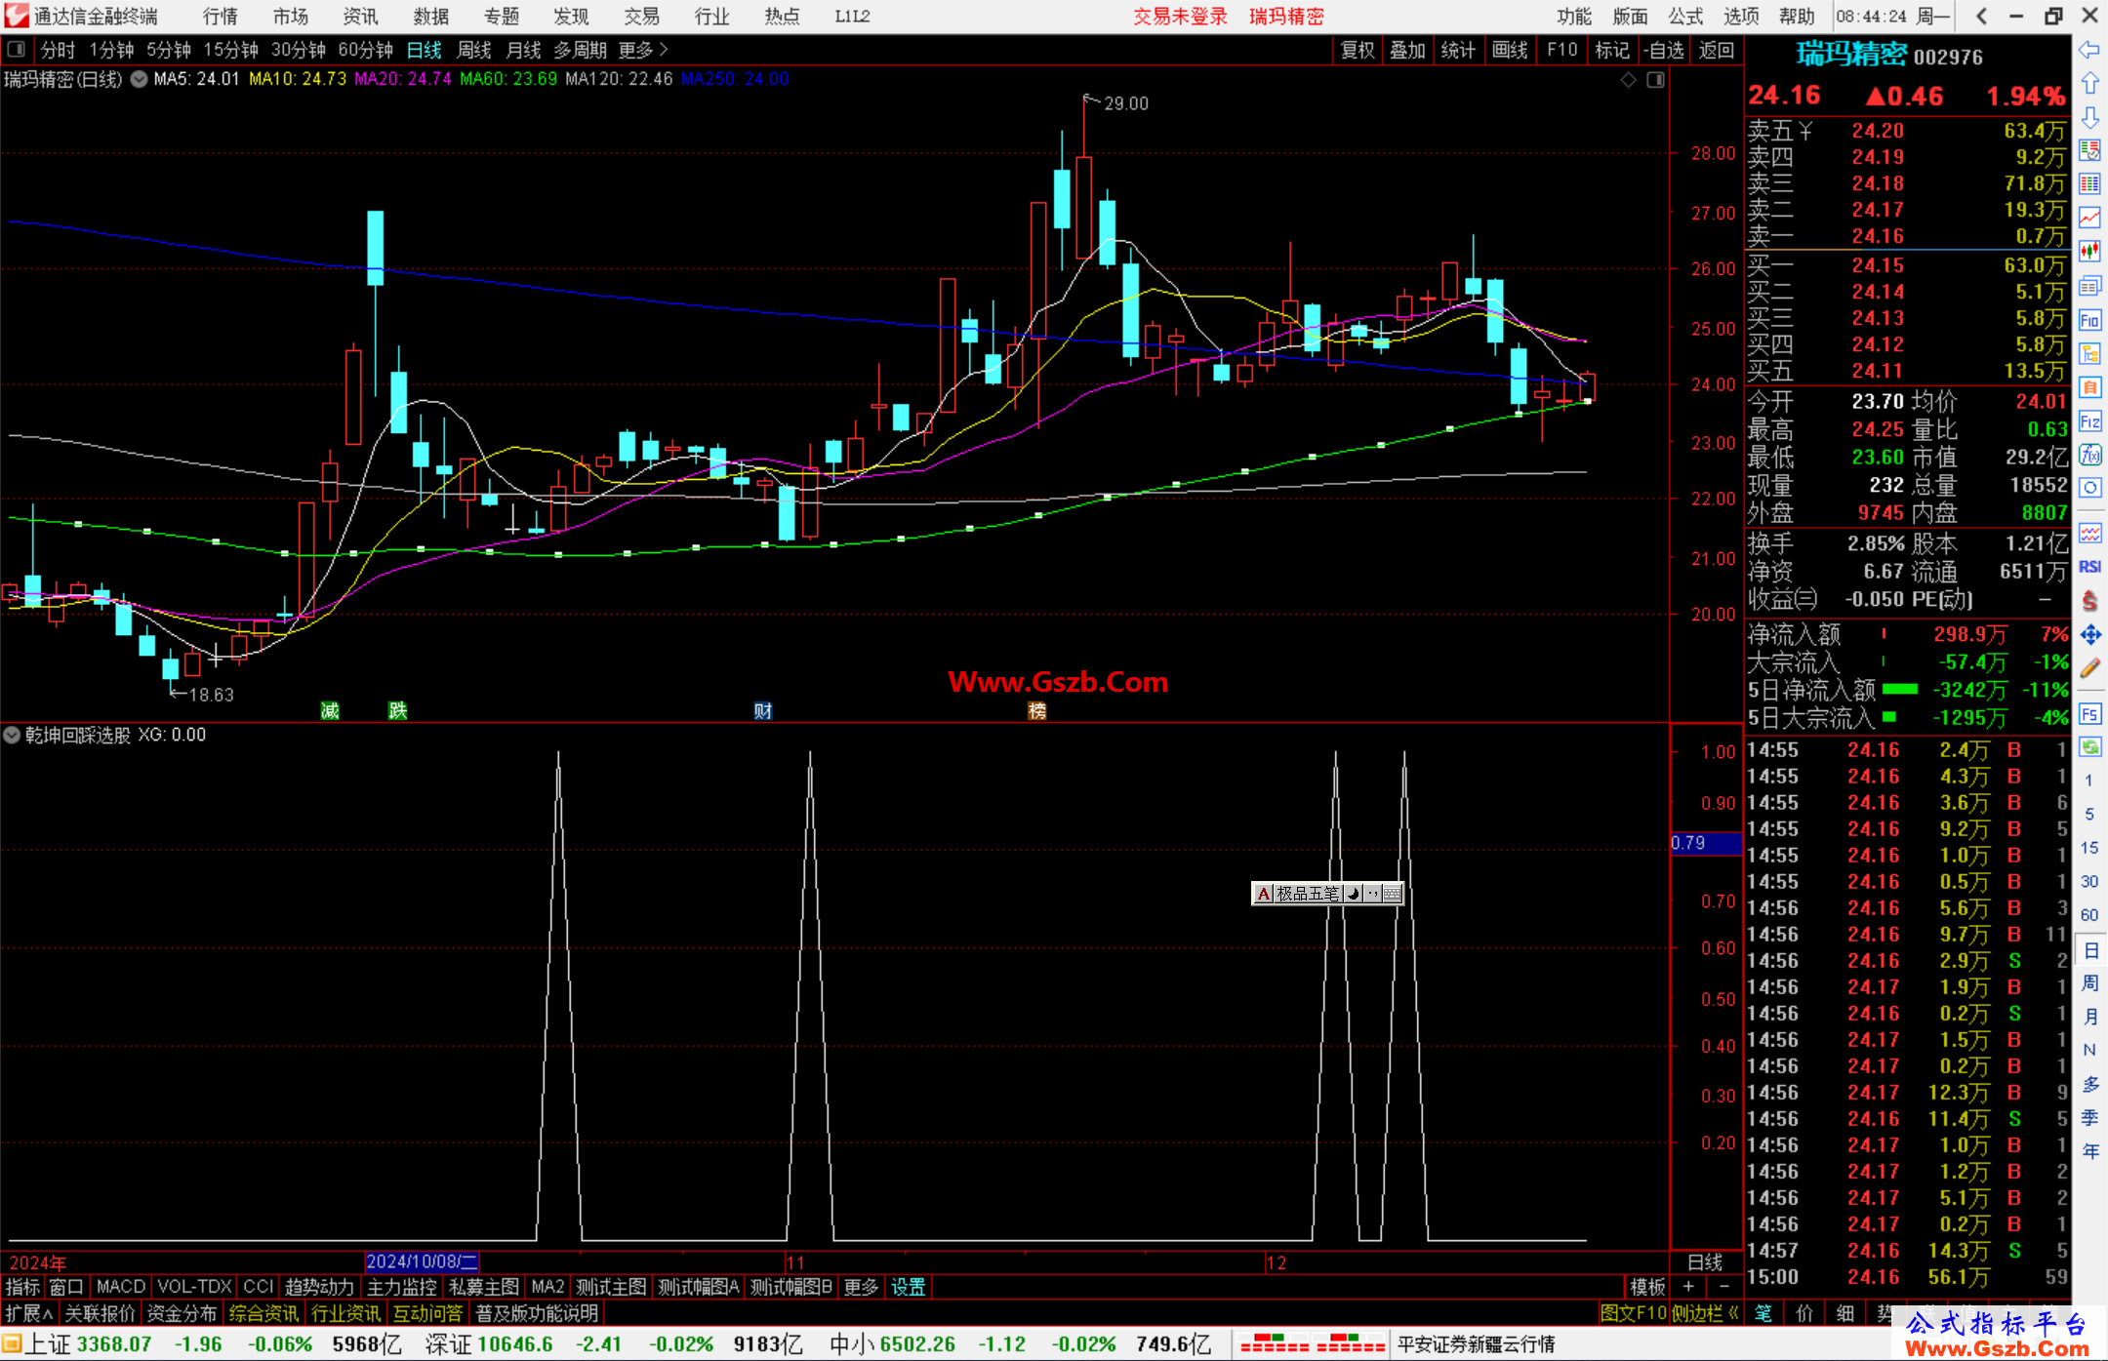Click the diamond icon at chart top-right

pyautogui.click(x=1628, y=80)
